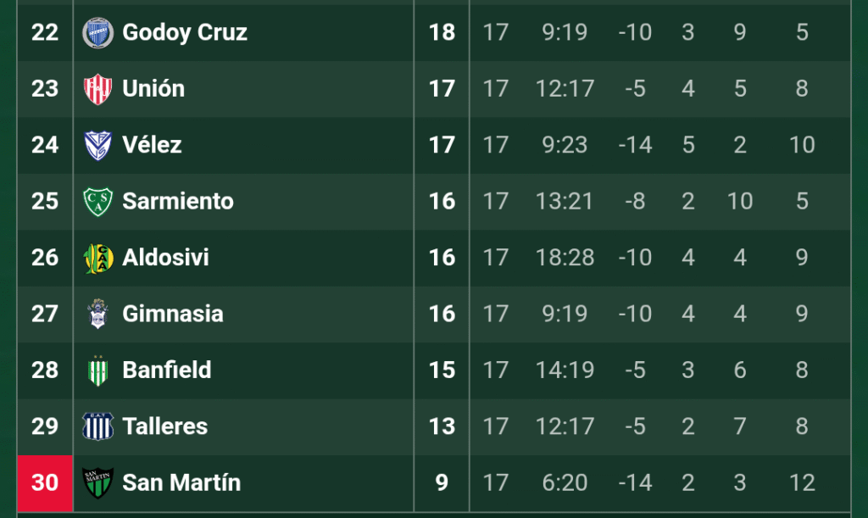
Task: Select the Vélez club crest
Action: pos(97,145)
